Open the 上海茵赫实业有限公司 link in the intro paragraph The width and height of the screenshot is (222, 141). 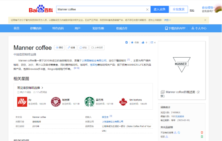click(x=94, y=60)
